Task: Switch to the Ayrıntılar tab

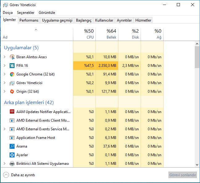Action: pos(124,20)
